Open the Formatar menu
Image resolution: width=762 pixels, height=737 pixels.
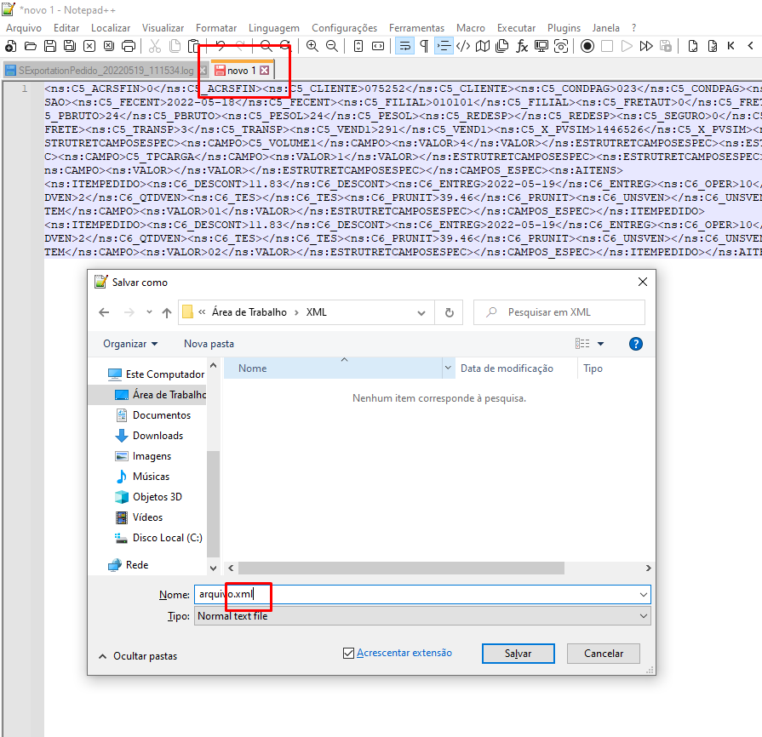(216, 28)
